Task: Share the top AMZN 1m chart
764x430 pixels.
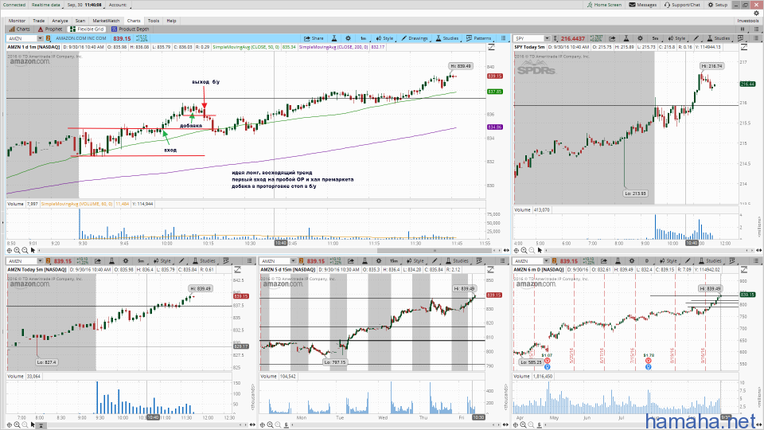Action: click(314, 38)
